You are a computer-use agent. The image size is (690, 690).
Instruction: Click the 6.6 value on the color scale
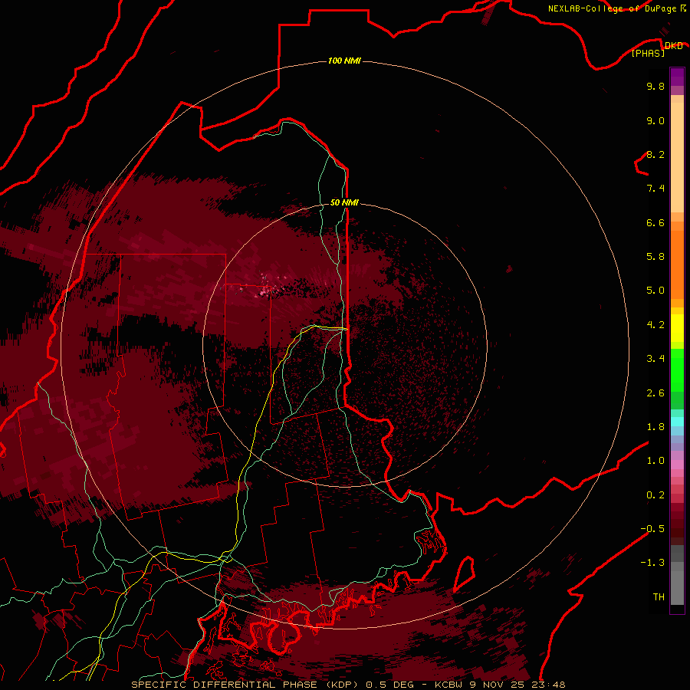(655, 222)
